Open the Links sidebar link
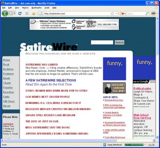Screen dimensions: 160x148 [6, 97]
